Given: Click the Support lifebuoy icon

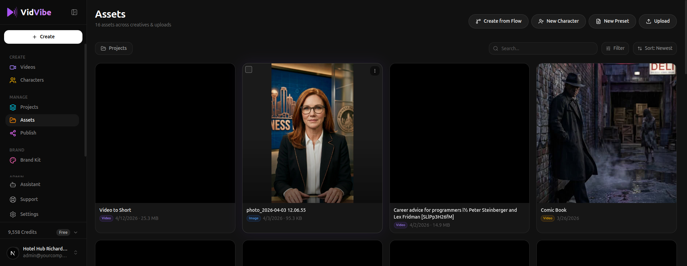Looking at the screenshot, I should point(13,200).
